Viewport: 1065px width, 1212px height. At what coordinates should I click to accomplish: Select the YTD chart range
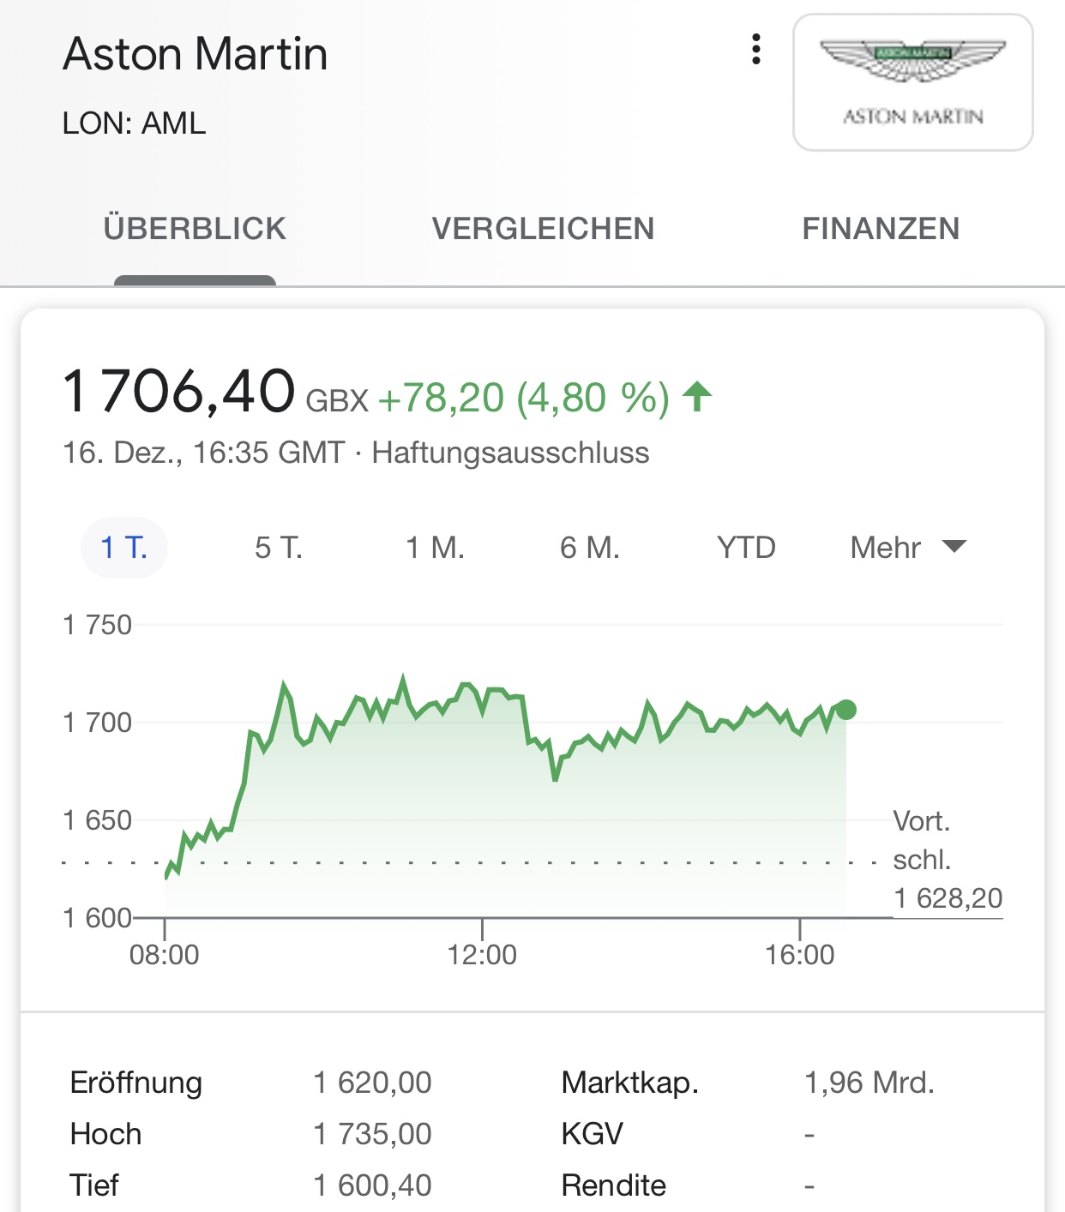pos(746,547)
